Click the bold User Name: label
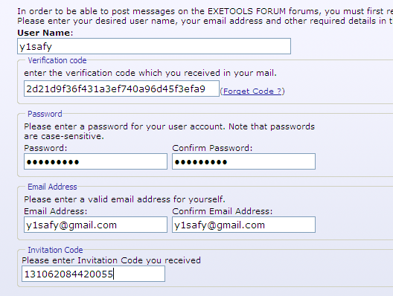393x296 pixels. [x=45, y=33]
